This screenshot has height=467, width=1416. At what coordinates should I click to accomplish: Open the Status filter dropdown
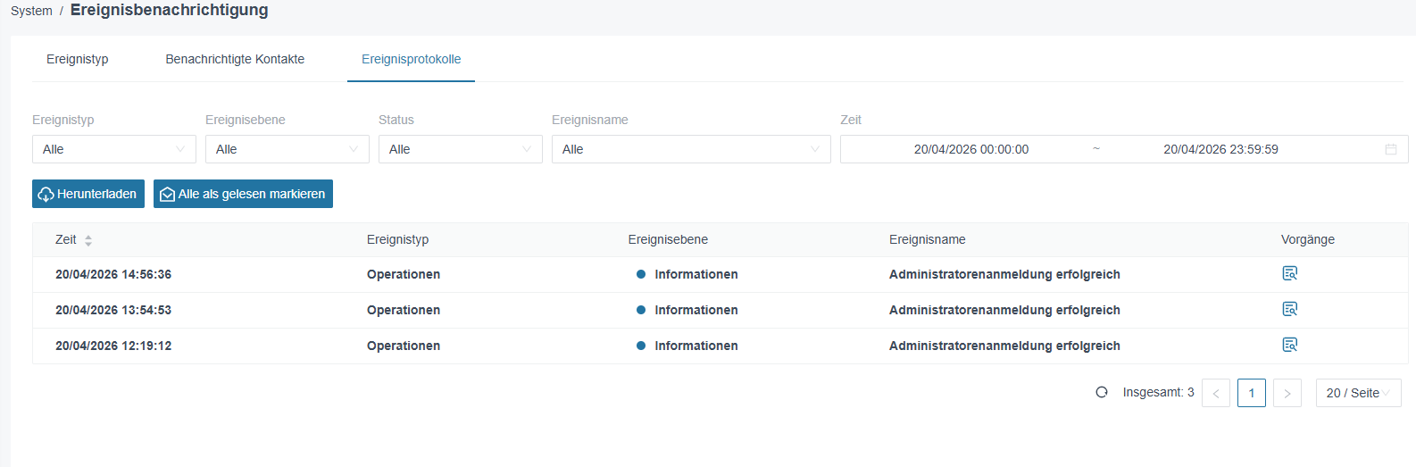461,149
